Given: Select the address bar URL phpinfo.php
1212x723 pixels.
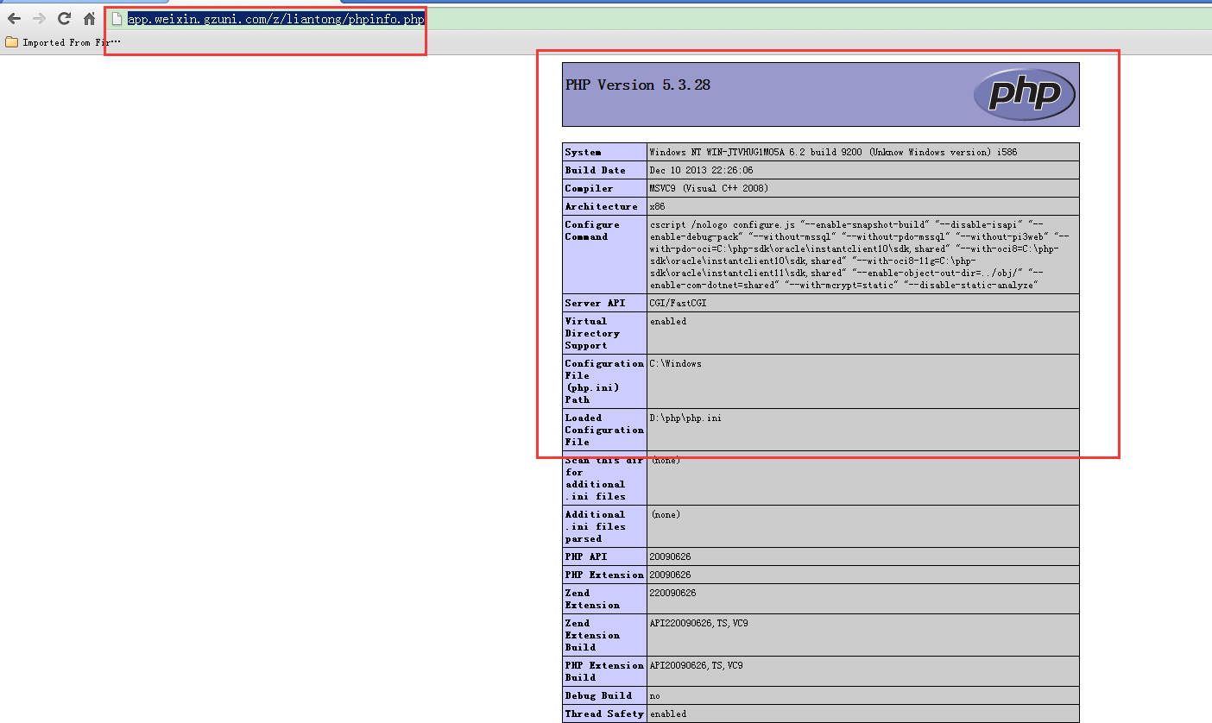Looking at the screenshot, I should pos(276,18).
